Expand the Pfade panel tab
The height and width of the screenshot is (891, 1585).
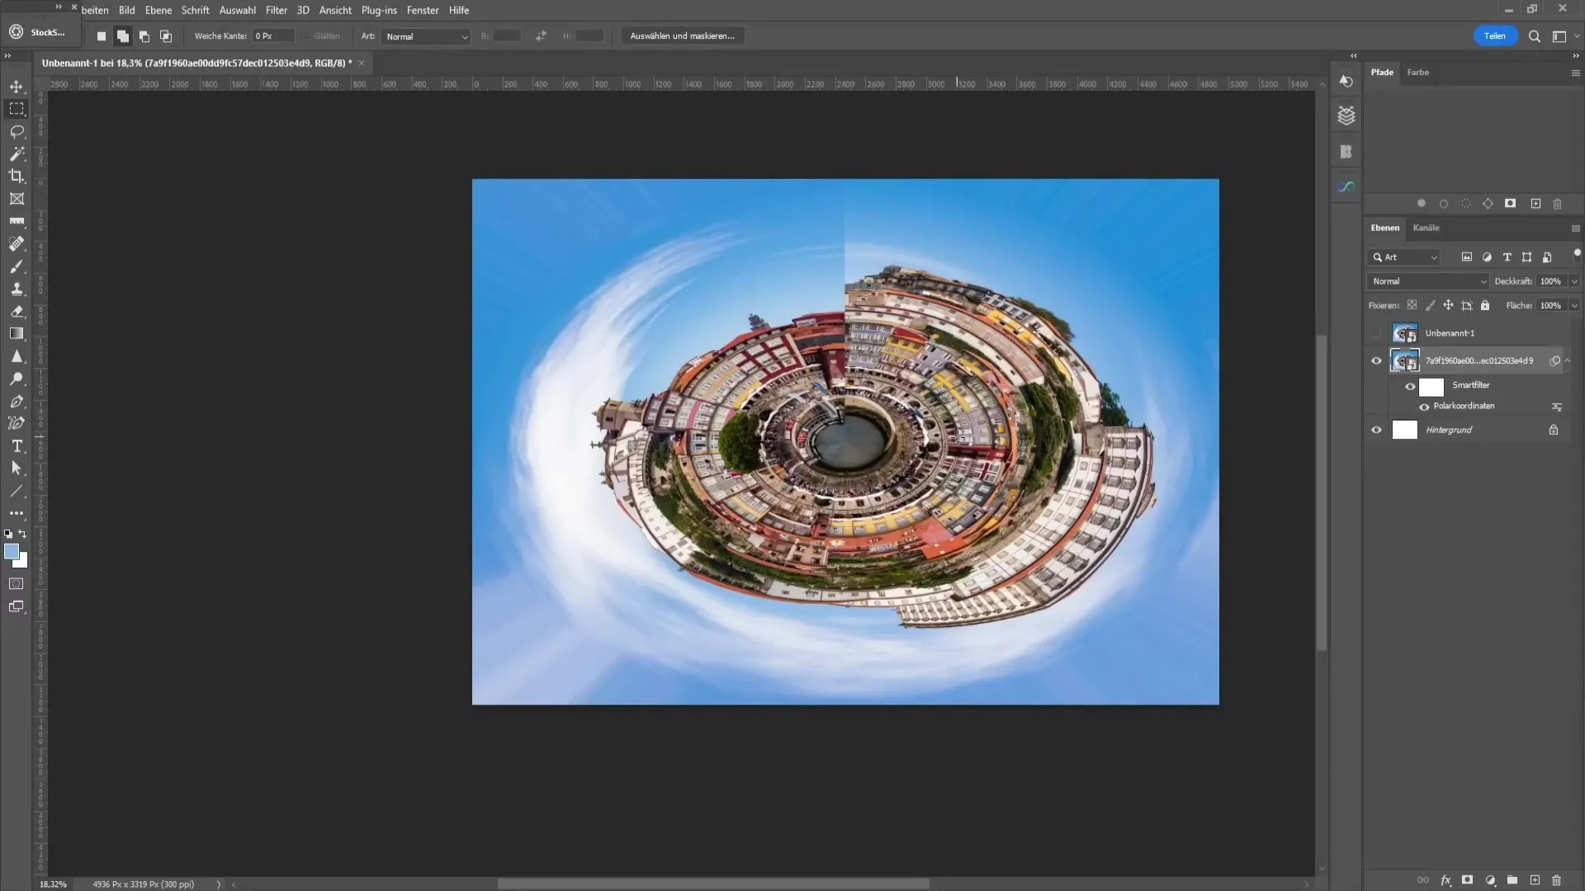click(1383, 71)
